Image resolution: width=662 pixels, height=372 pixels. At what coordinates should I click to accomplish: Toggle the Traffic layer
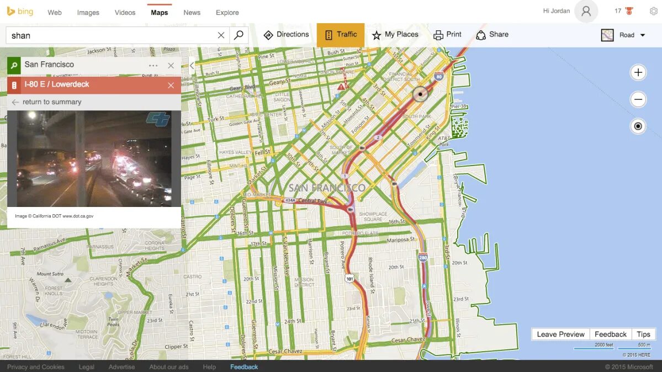pyautogui.click(x=340, y=35)
